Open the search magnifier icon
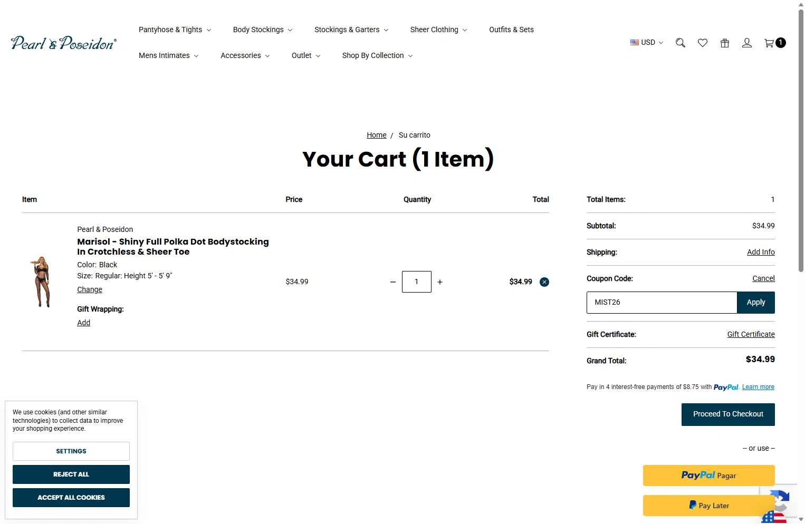Screen dimensions: 805x524 681,43
